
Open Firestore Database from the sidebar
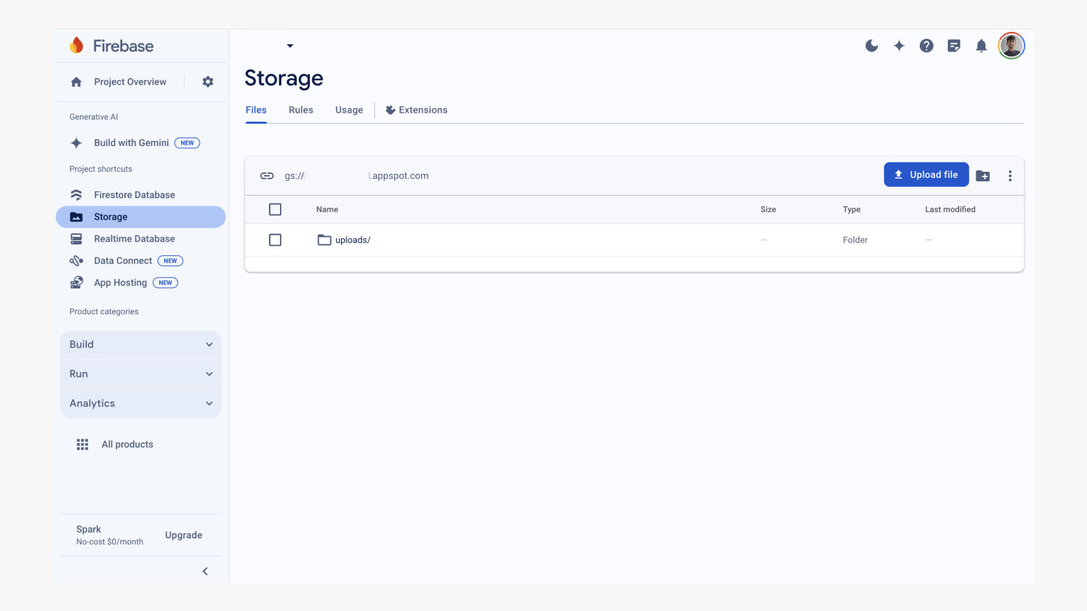point(133,194)
